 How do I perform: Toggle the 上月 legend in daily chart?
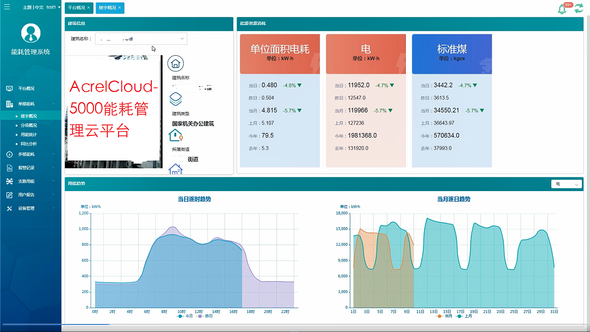coord(464,316)
